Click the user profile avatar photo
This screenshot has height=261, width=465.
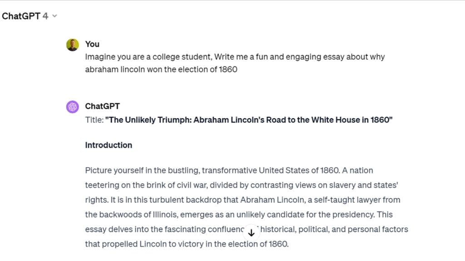pos(72,45)
